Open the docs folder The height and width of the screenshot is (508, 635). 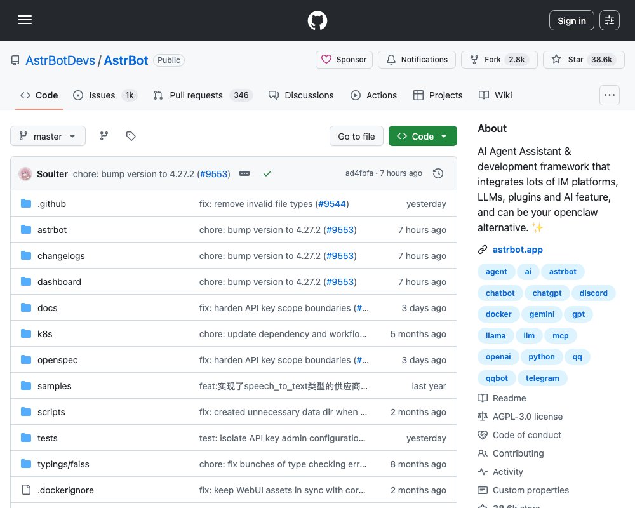[48, 308]
